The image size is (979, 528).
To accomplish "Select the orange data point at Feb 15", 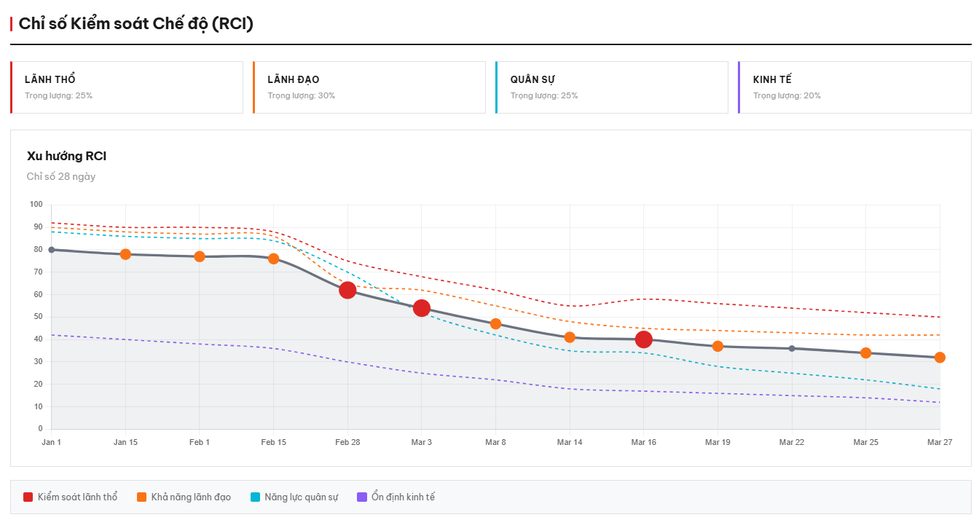I will coord(273,259).
